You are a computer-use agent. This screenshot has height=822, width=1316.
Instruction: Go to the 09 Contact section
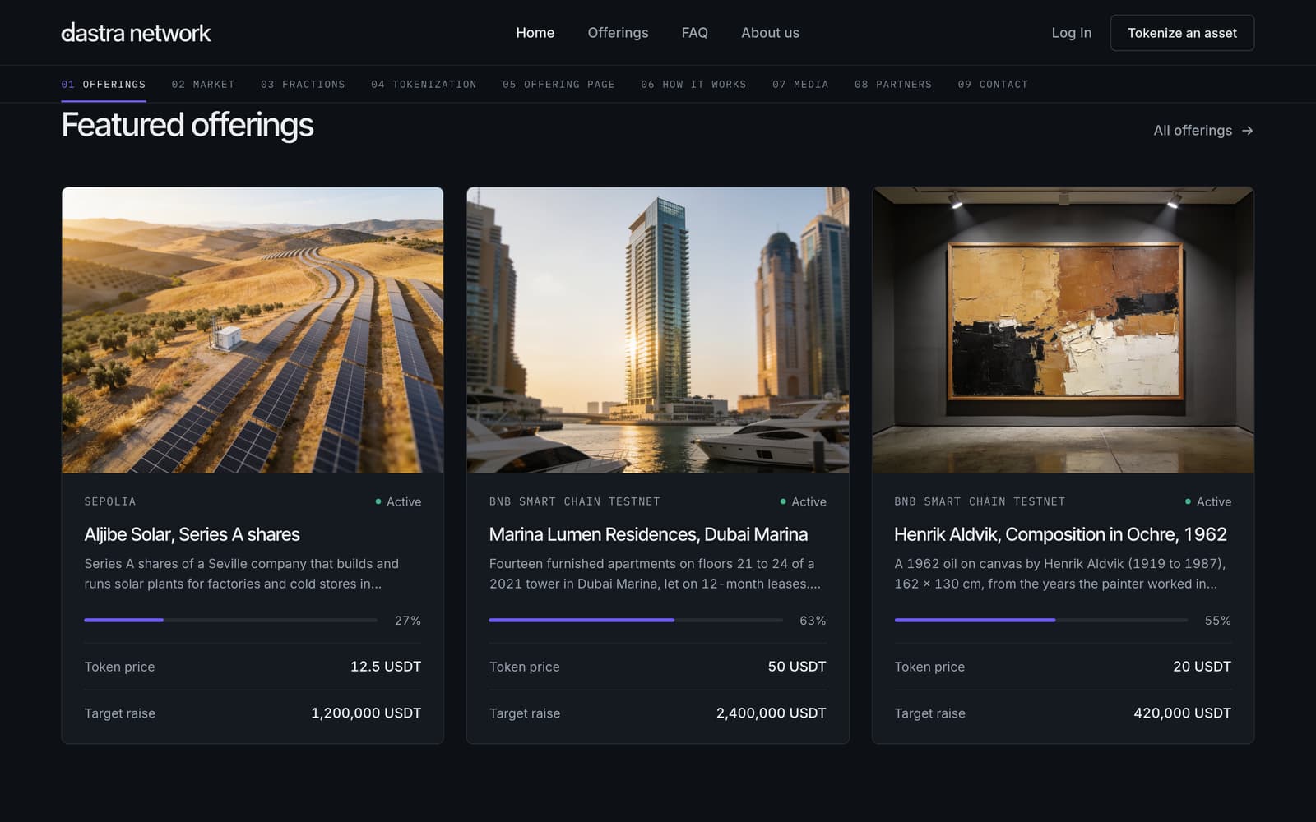pyautogui.click(x=993, y=85)
